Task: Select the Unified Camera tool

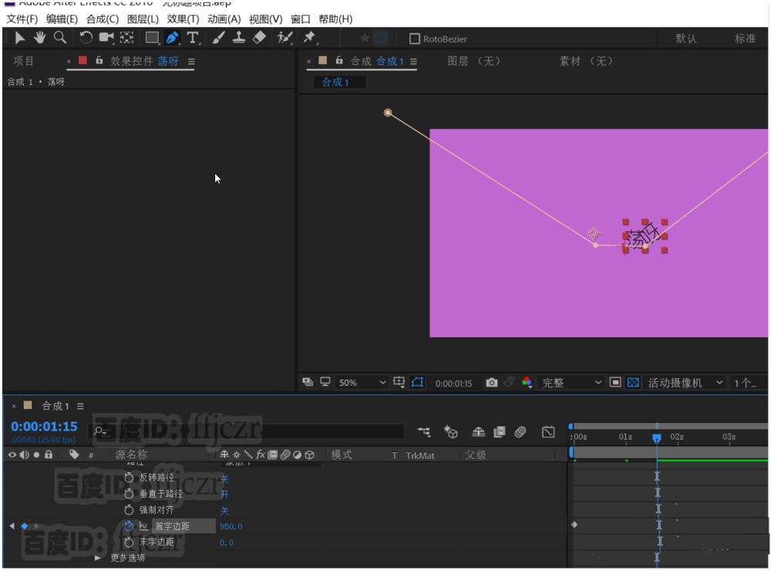Action: pyautogui.click(x=106, y=38)
